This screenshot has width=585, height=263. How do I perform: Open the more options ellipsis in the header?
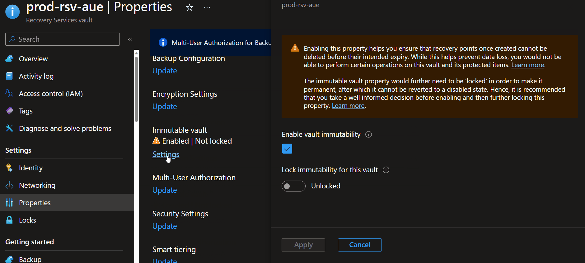coord(207,7)
